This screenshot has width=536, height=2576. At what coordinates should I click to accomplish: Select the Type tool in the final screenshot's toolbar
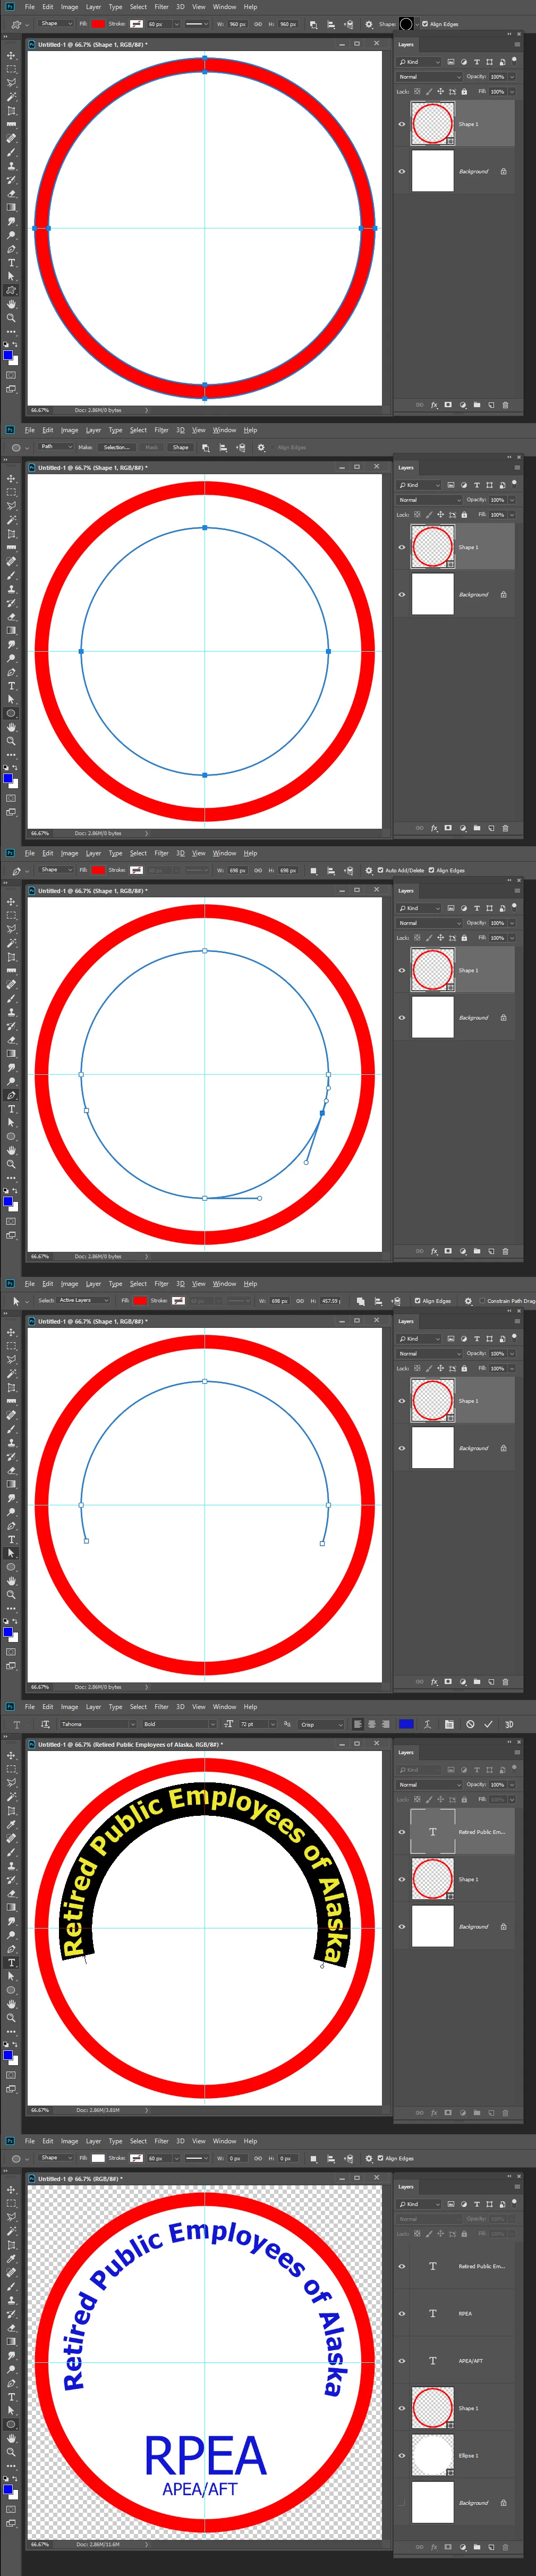(x=11, y=2396)
